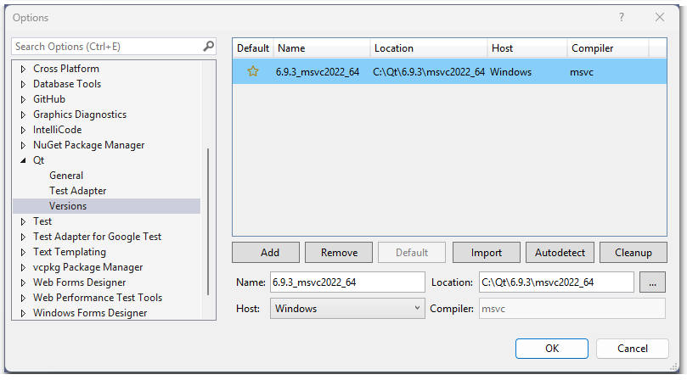Click the Default column header
Viewport: 687px width, 380px height.
253,48
